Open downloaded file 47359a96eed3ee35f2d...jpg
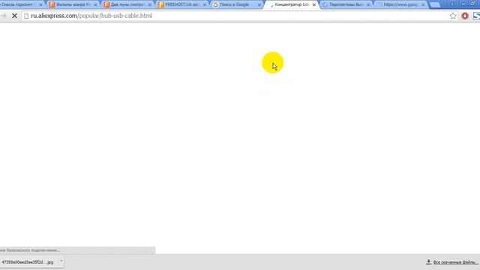The image size is (480, 270). 28,262
